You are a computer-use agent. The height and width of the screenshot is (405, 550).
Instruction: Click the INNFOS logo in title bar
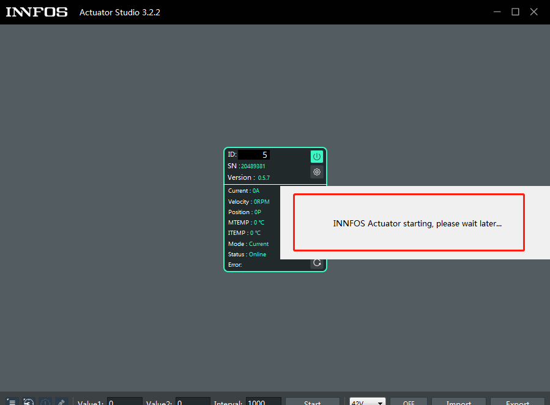37,12
